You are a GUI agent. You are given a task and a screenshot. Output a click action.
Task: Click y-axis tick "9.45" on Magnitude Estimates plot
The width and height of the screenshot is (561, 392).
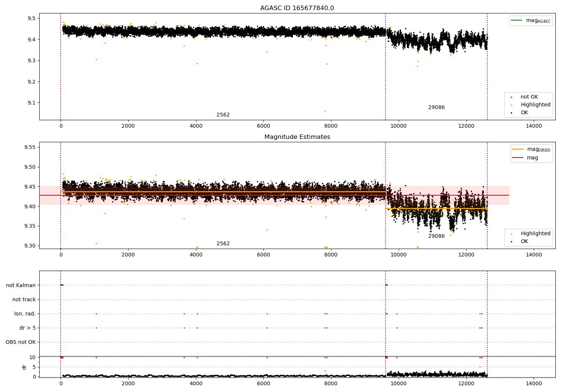tap(30, 187)
